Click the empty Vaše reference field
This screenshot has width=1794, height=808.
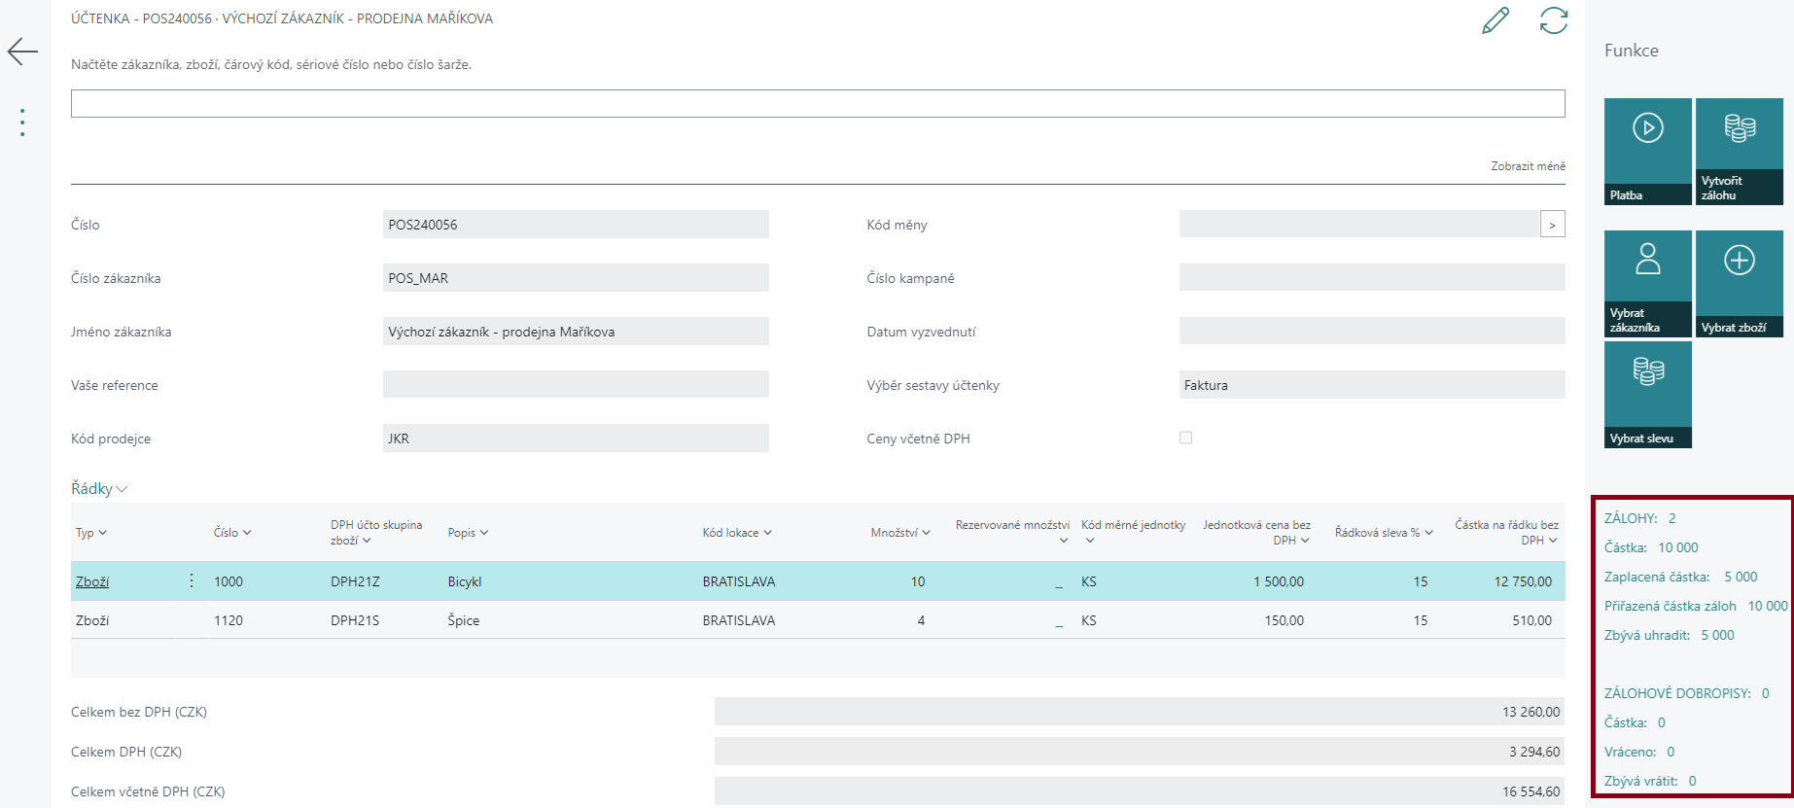click(576, 385)
